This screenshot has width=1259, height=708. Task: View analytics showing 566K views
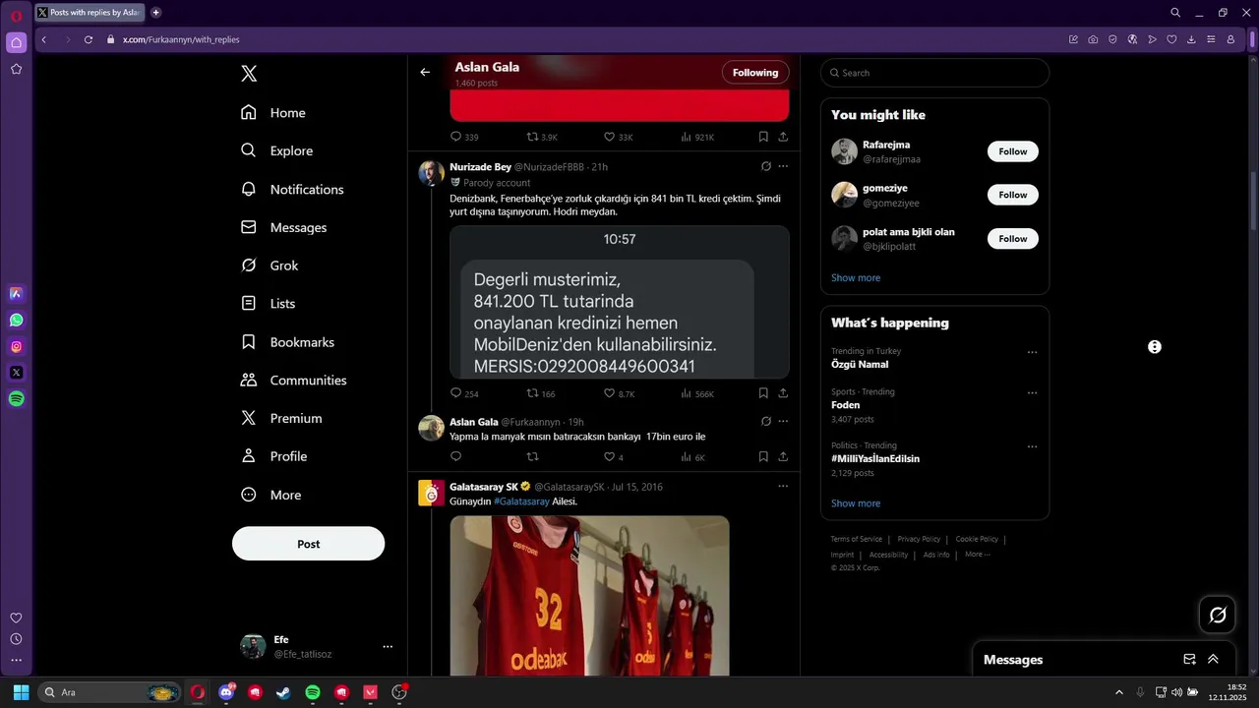pos(697,393)
